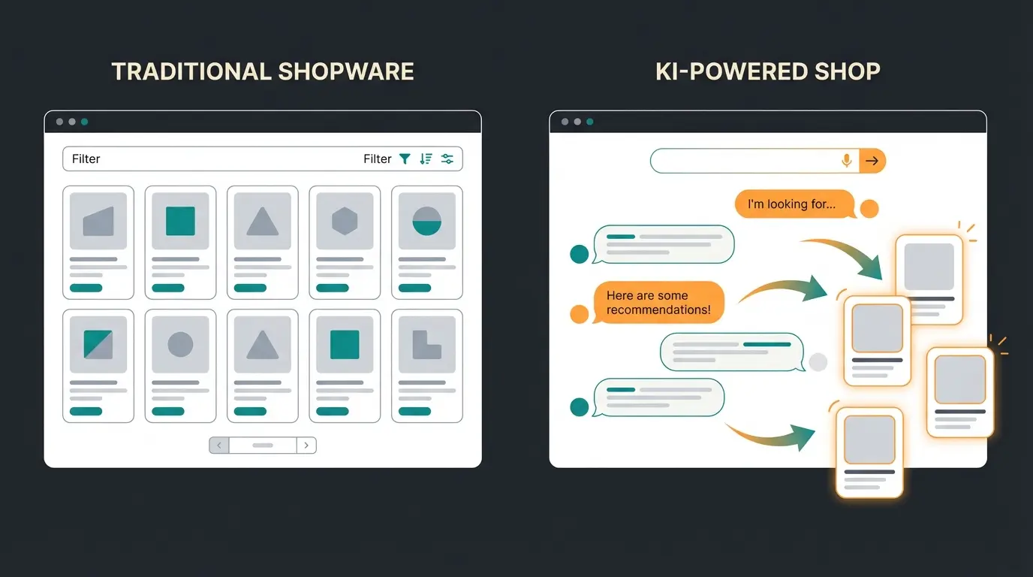Click the gray traffic-light dot on the right window
This screenshot has width=1033, height=577.
(564, 121)
